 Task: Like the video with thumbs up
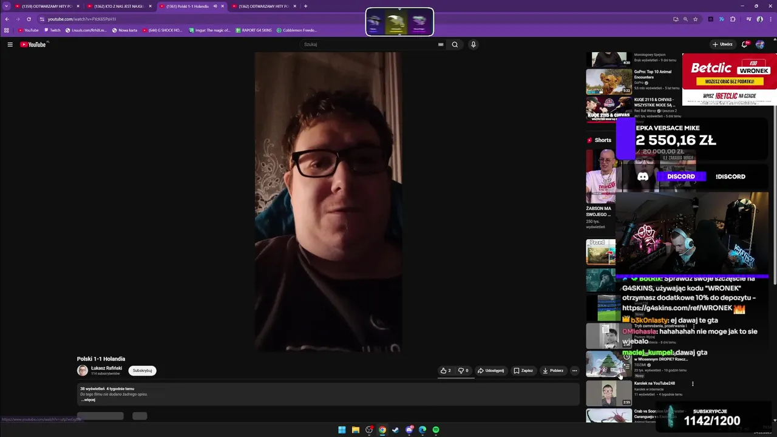446,370
